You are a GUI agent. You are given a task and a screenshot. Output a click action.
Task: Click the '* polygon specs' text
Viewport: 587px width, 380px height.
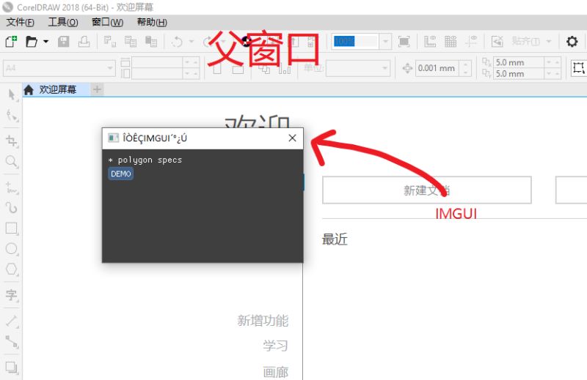pyautogui.click(x=145, y=160)
